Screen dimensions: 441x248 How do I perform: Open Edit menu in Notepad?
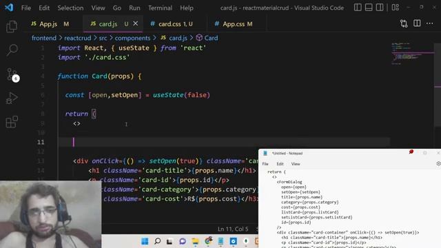[280, 164]
